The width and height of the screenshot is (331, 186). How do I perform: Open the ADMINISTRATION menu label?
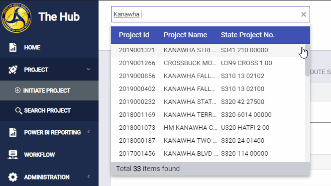point(47,177)
